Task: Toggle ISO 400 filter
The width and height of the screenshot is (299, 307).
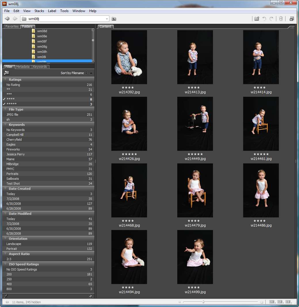Action: coord(48,284)
